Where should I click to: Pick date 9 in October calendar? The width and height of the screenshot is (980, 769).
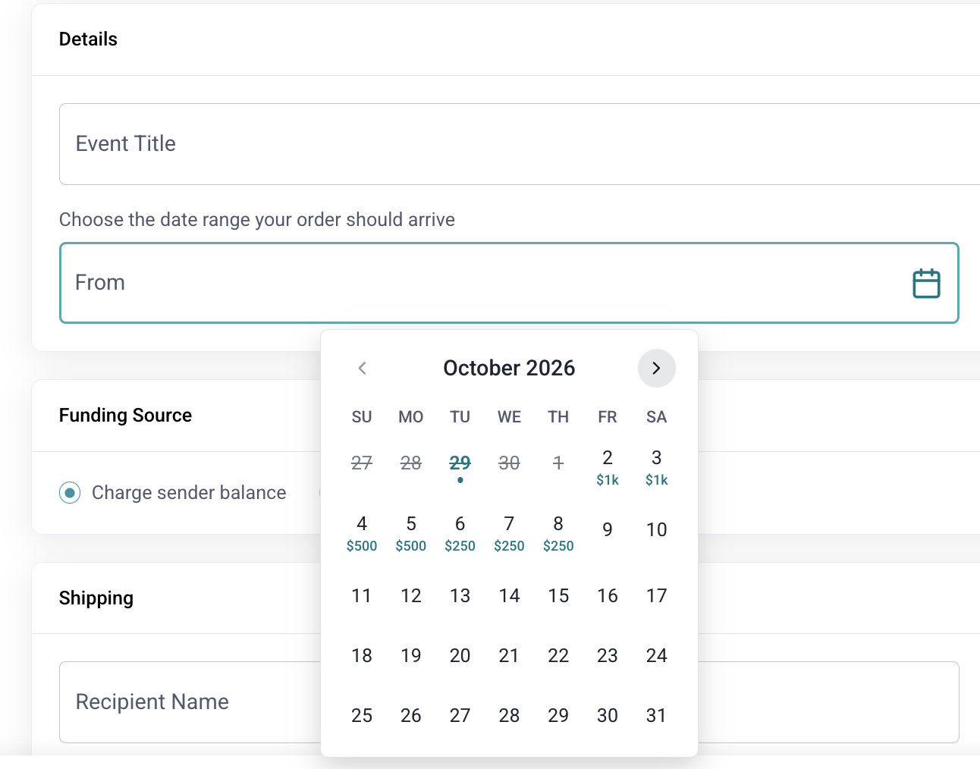608,530
